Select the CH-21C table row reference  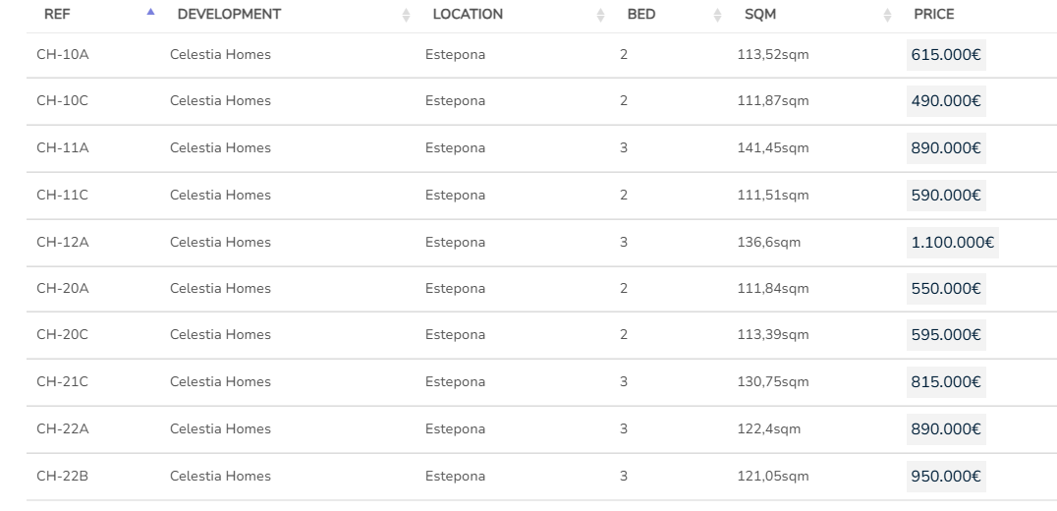coord(62,382)
